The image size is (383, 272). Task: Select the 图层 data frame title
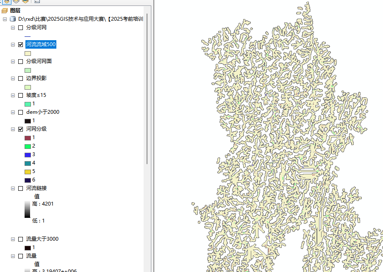(x=15, y=11)
